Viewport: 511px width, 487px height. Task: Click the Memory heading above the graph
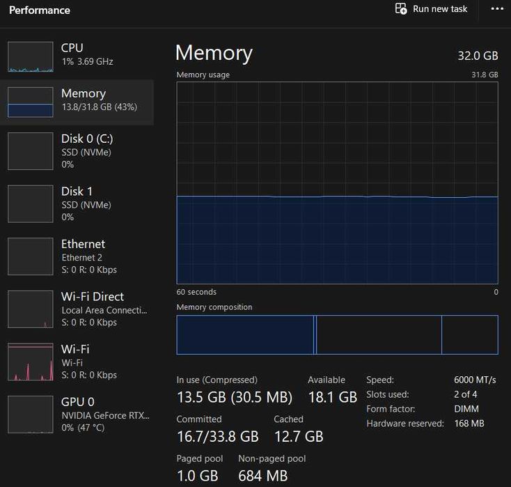coord(214,53)
